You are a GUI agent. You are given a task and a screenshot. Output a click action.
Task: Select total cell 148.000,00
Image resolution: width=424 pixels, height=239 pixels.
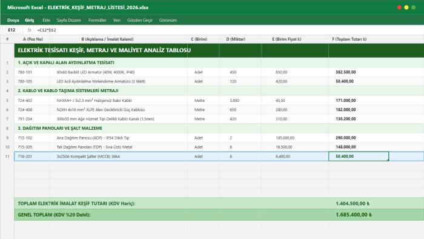[346, 147]
